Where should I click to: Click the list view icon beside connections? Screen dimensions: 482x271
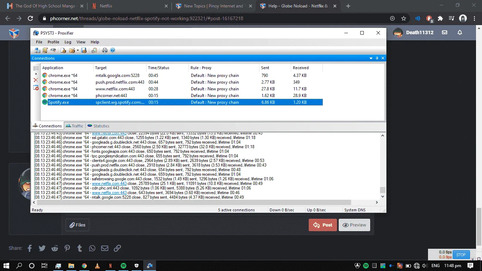pos(36,68)
